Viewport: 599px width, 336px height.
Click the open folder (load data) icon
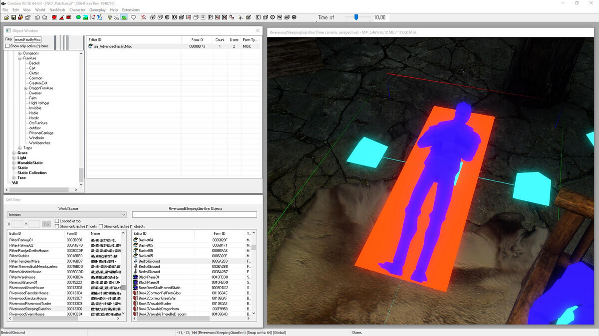coord(6,17)
